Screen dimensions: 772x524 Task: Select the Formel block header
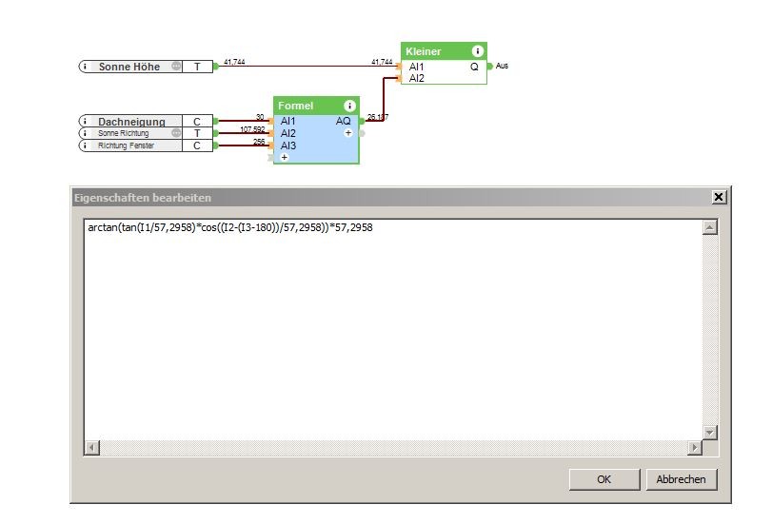tap(316, 106)
